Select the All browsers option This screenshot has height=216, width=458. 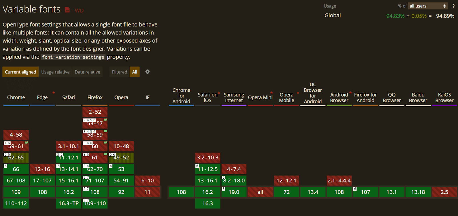(x=135, y=72)
